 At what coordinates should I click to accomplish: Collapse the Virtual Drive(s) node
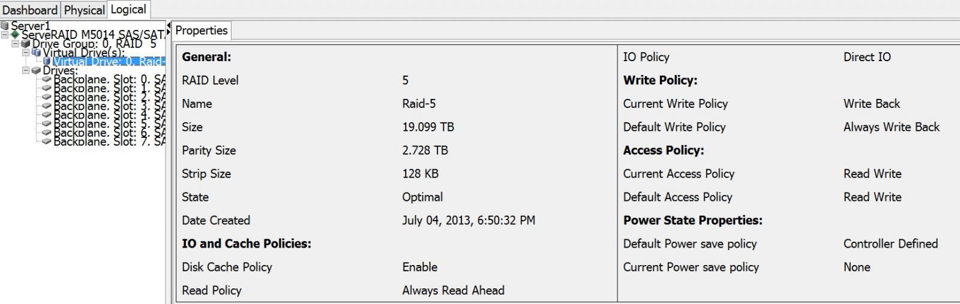pos(26,53)
